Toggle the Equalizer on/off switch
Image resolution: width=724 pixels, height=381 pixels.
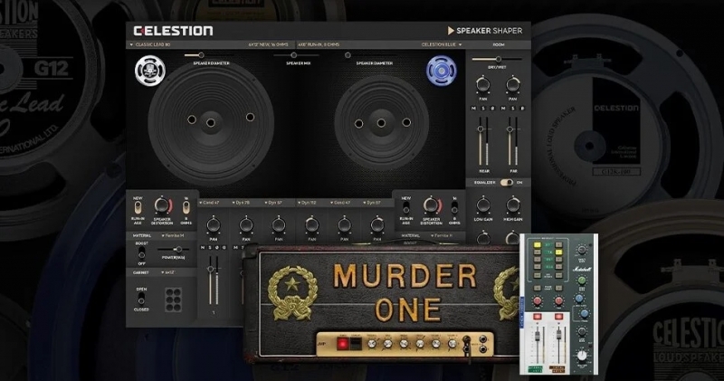(507, 183)
